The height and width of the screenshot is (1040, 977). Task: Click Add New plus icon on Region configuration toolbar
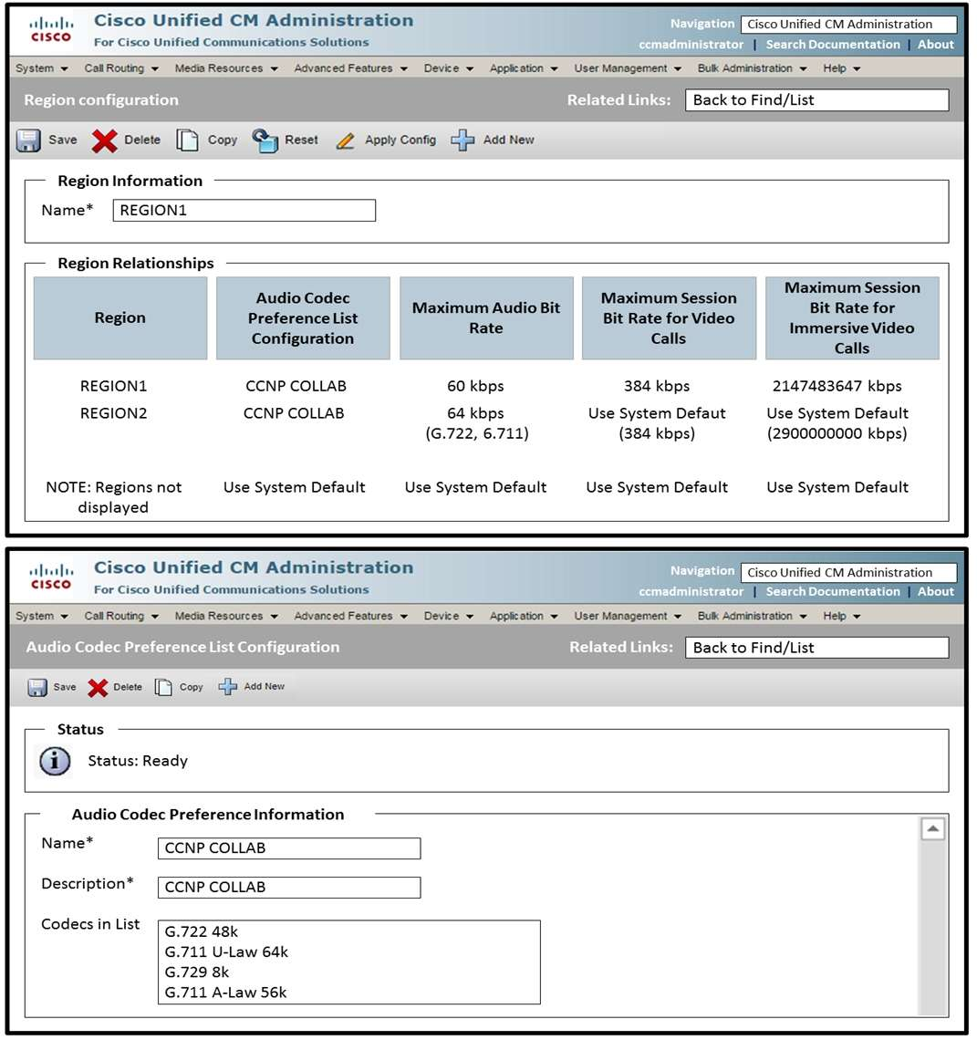tap(463, 140)
